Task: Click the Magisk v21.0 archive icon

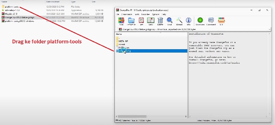Action: pyautogui.click(x=3, y=14)
